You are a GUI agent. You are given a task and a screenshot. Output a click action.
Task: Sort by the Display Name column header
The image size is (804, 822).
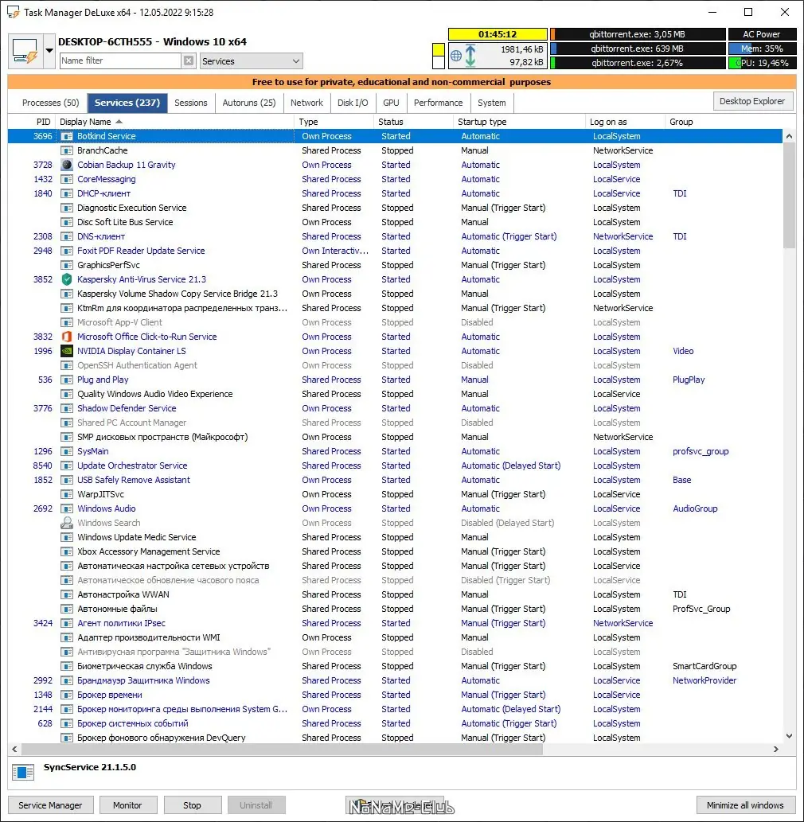[x=174, y=122]
